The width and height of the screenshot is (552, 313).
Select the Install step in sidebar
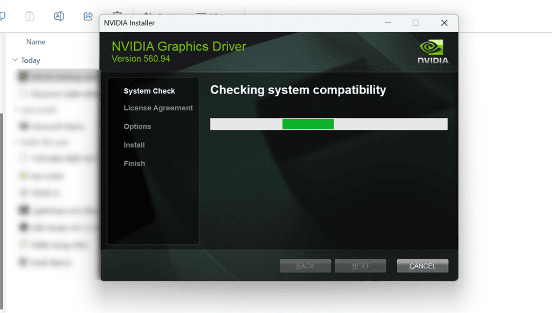pos(134,145)
